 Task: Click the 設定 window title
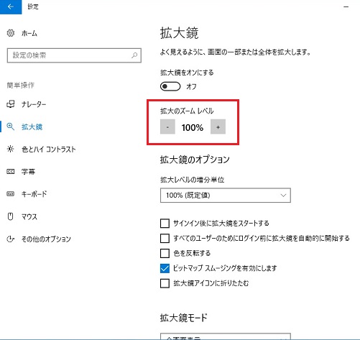[x=33, y=6]
